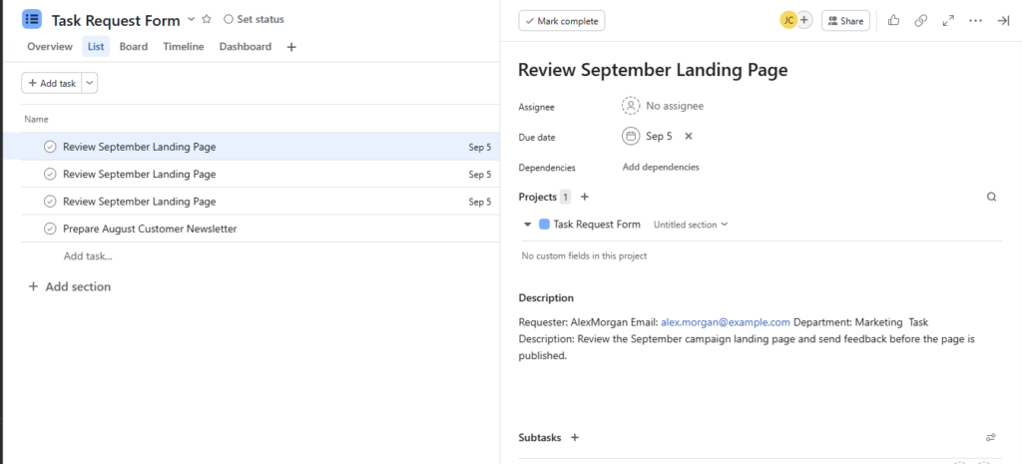Open the Untitled section dropdown

pos(691,225)
